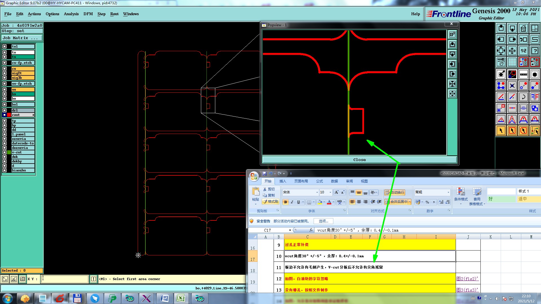Viewport: 541px width, 304px height.
Task: Click the ruler measurement tool icon
Action: (x=523, y=74)
